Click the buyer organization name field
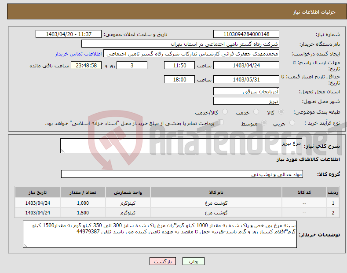The height and width of the screenshot is (273, 347). (180, 44)
